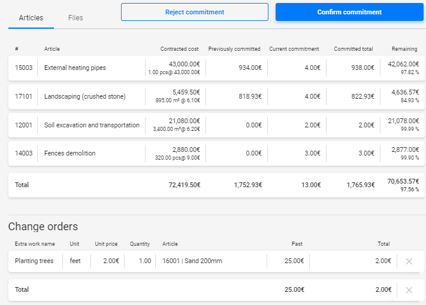Click remaining amount 2,877.00€

click(x=405, y=150)
